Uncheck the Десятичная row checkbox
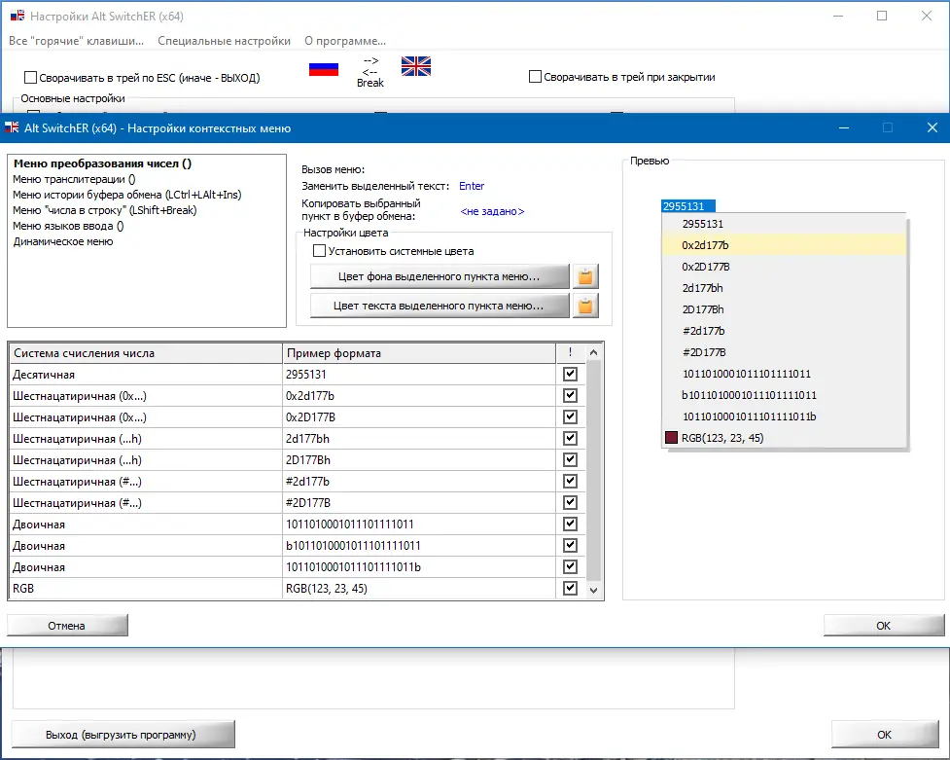This screenshot has width=950, height=760. click(570, 375)
